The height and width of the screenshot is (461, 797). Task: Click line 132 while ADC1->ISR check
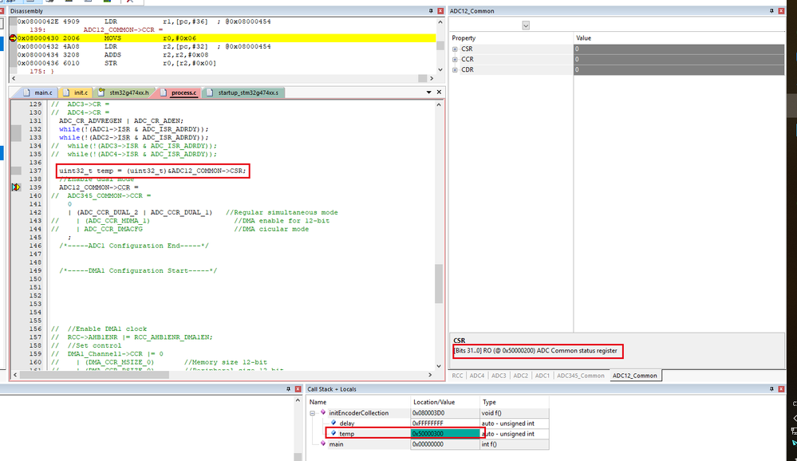point(134,130)
